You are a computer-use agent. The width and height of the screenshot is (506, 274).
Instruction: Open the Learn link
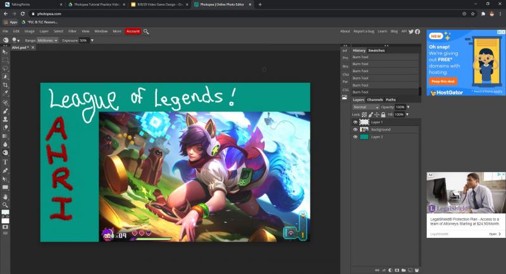click(x=383, y=31)
